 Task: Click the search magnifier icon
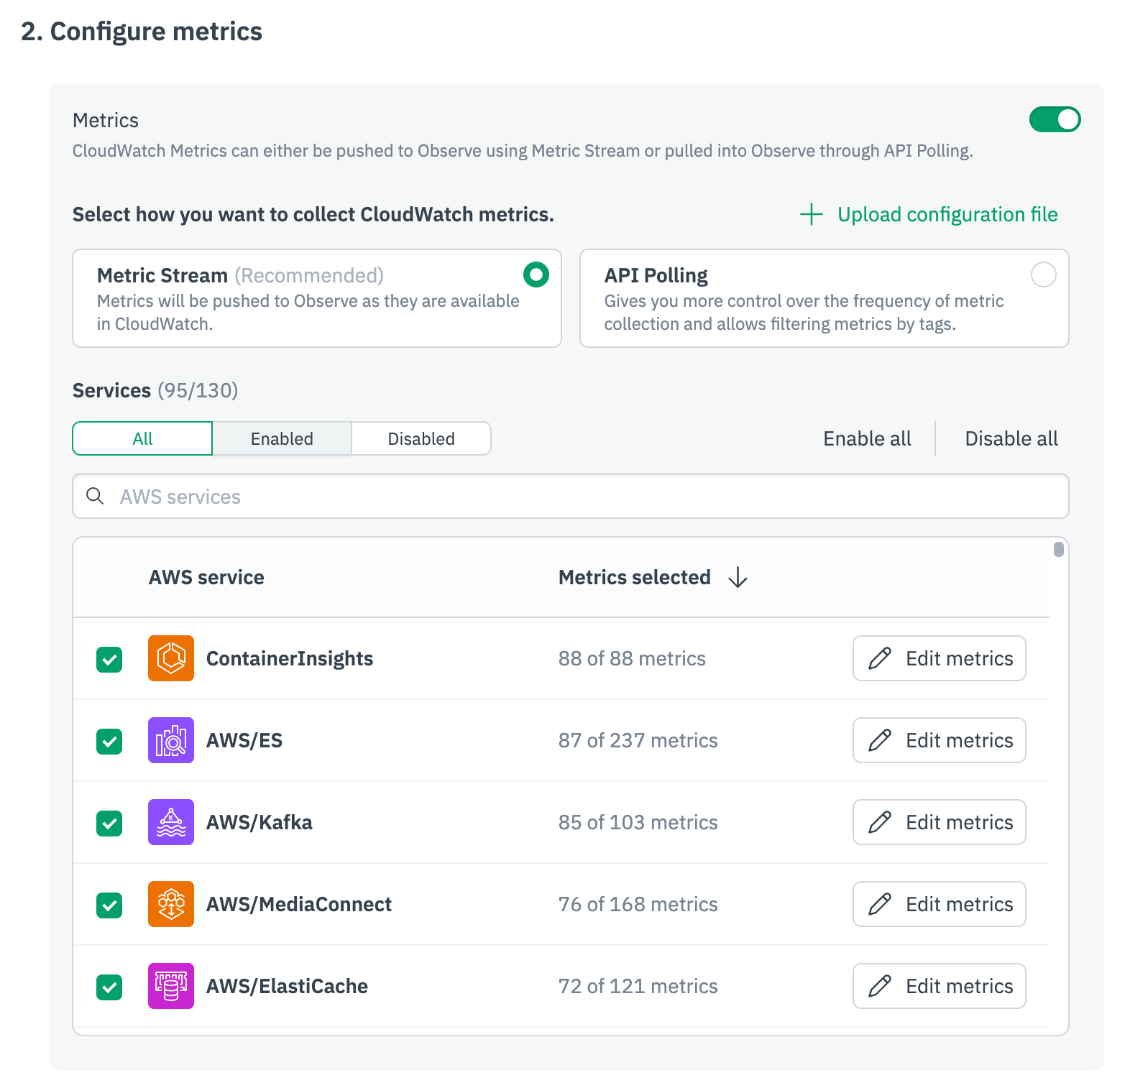(x=95, y=496)
